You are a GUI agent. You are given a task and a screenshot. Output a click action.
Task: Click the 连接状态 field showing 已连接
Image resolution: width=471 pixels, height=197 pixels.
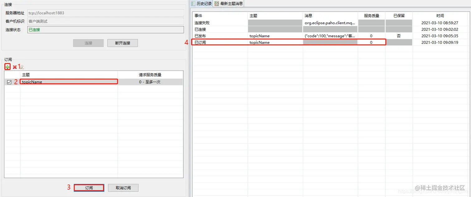click(x=106, y=30)
